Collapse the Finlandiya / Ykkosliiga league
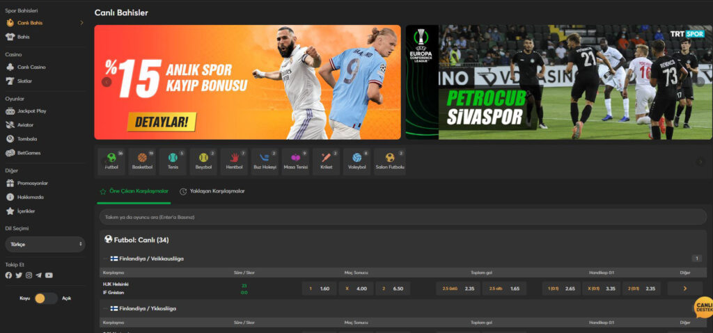The height and width of the screenshot is (333, 713). point(105,309)
